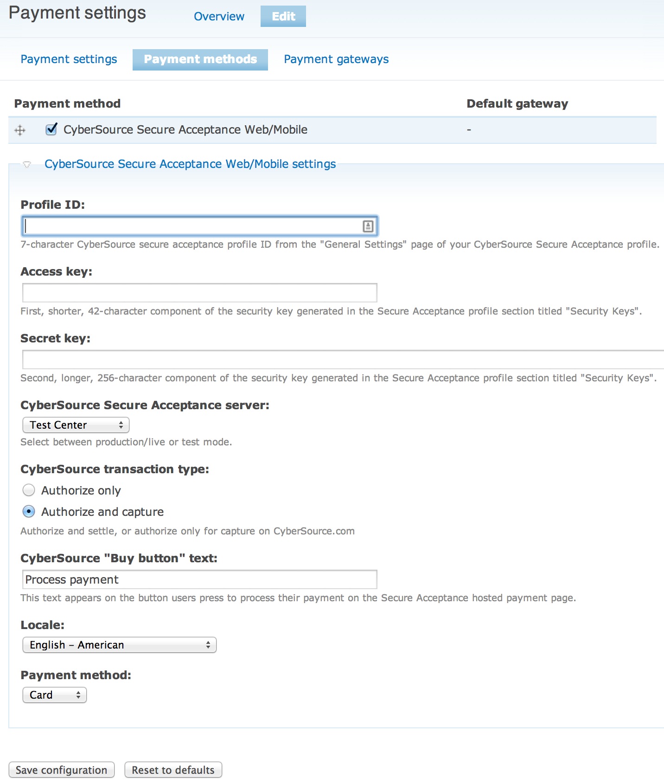
Task: Open the Payment method dropdown showing Card
Action: tap(54, 694)
